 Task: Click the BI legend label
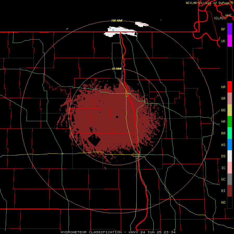click(x=223, y=191)
